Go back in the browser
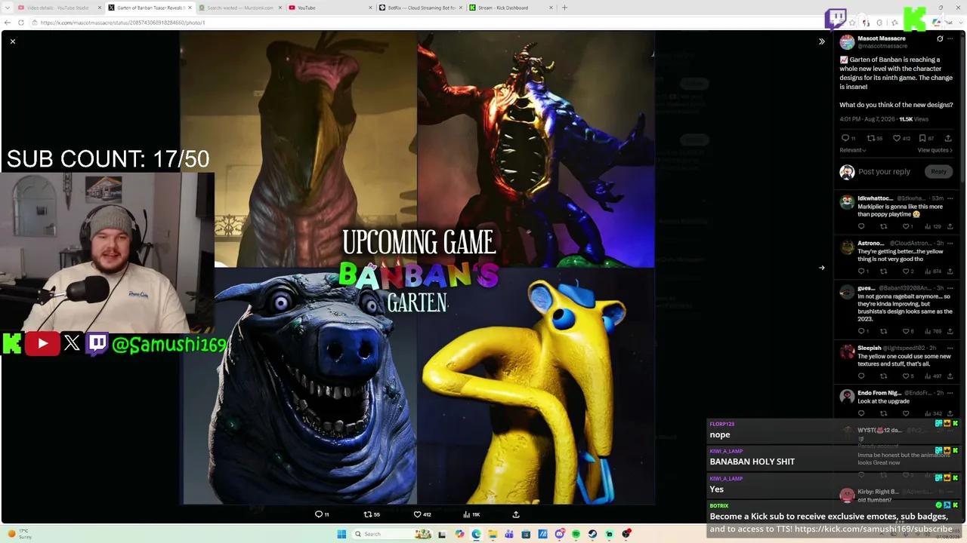The image size is (967, 543). click(8, 23)
